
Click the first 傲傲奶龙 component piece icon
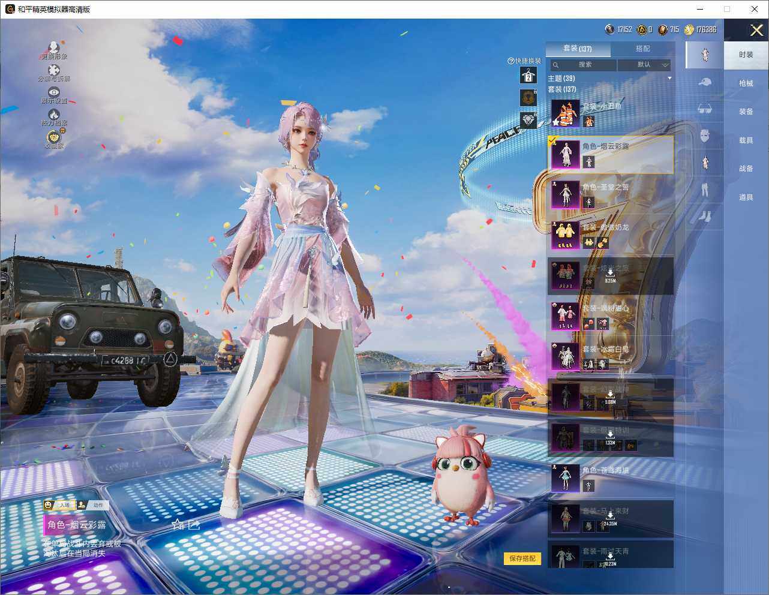pyautogui.click(x=588, y=243)
